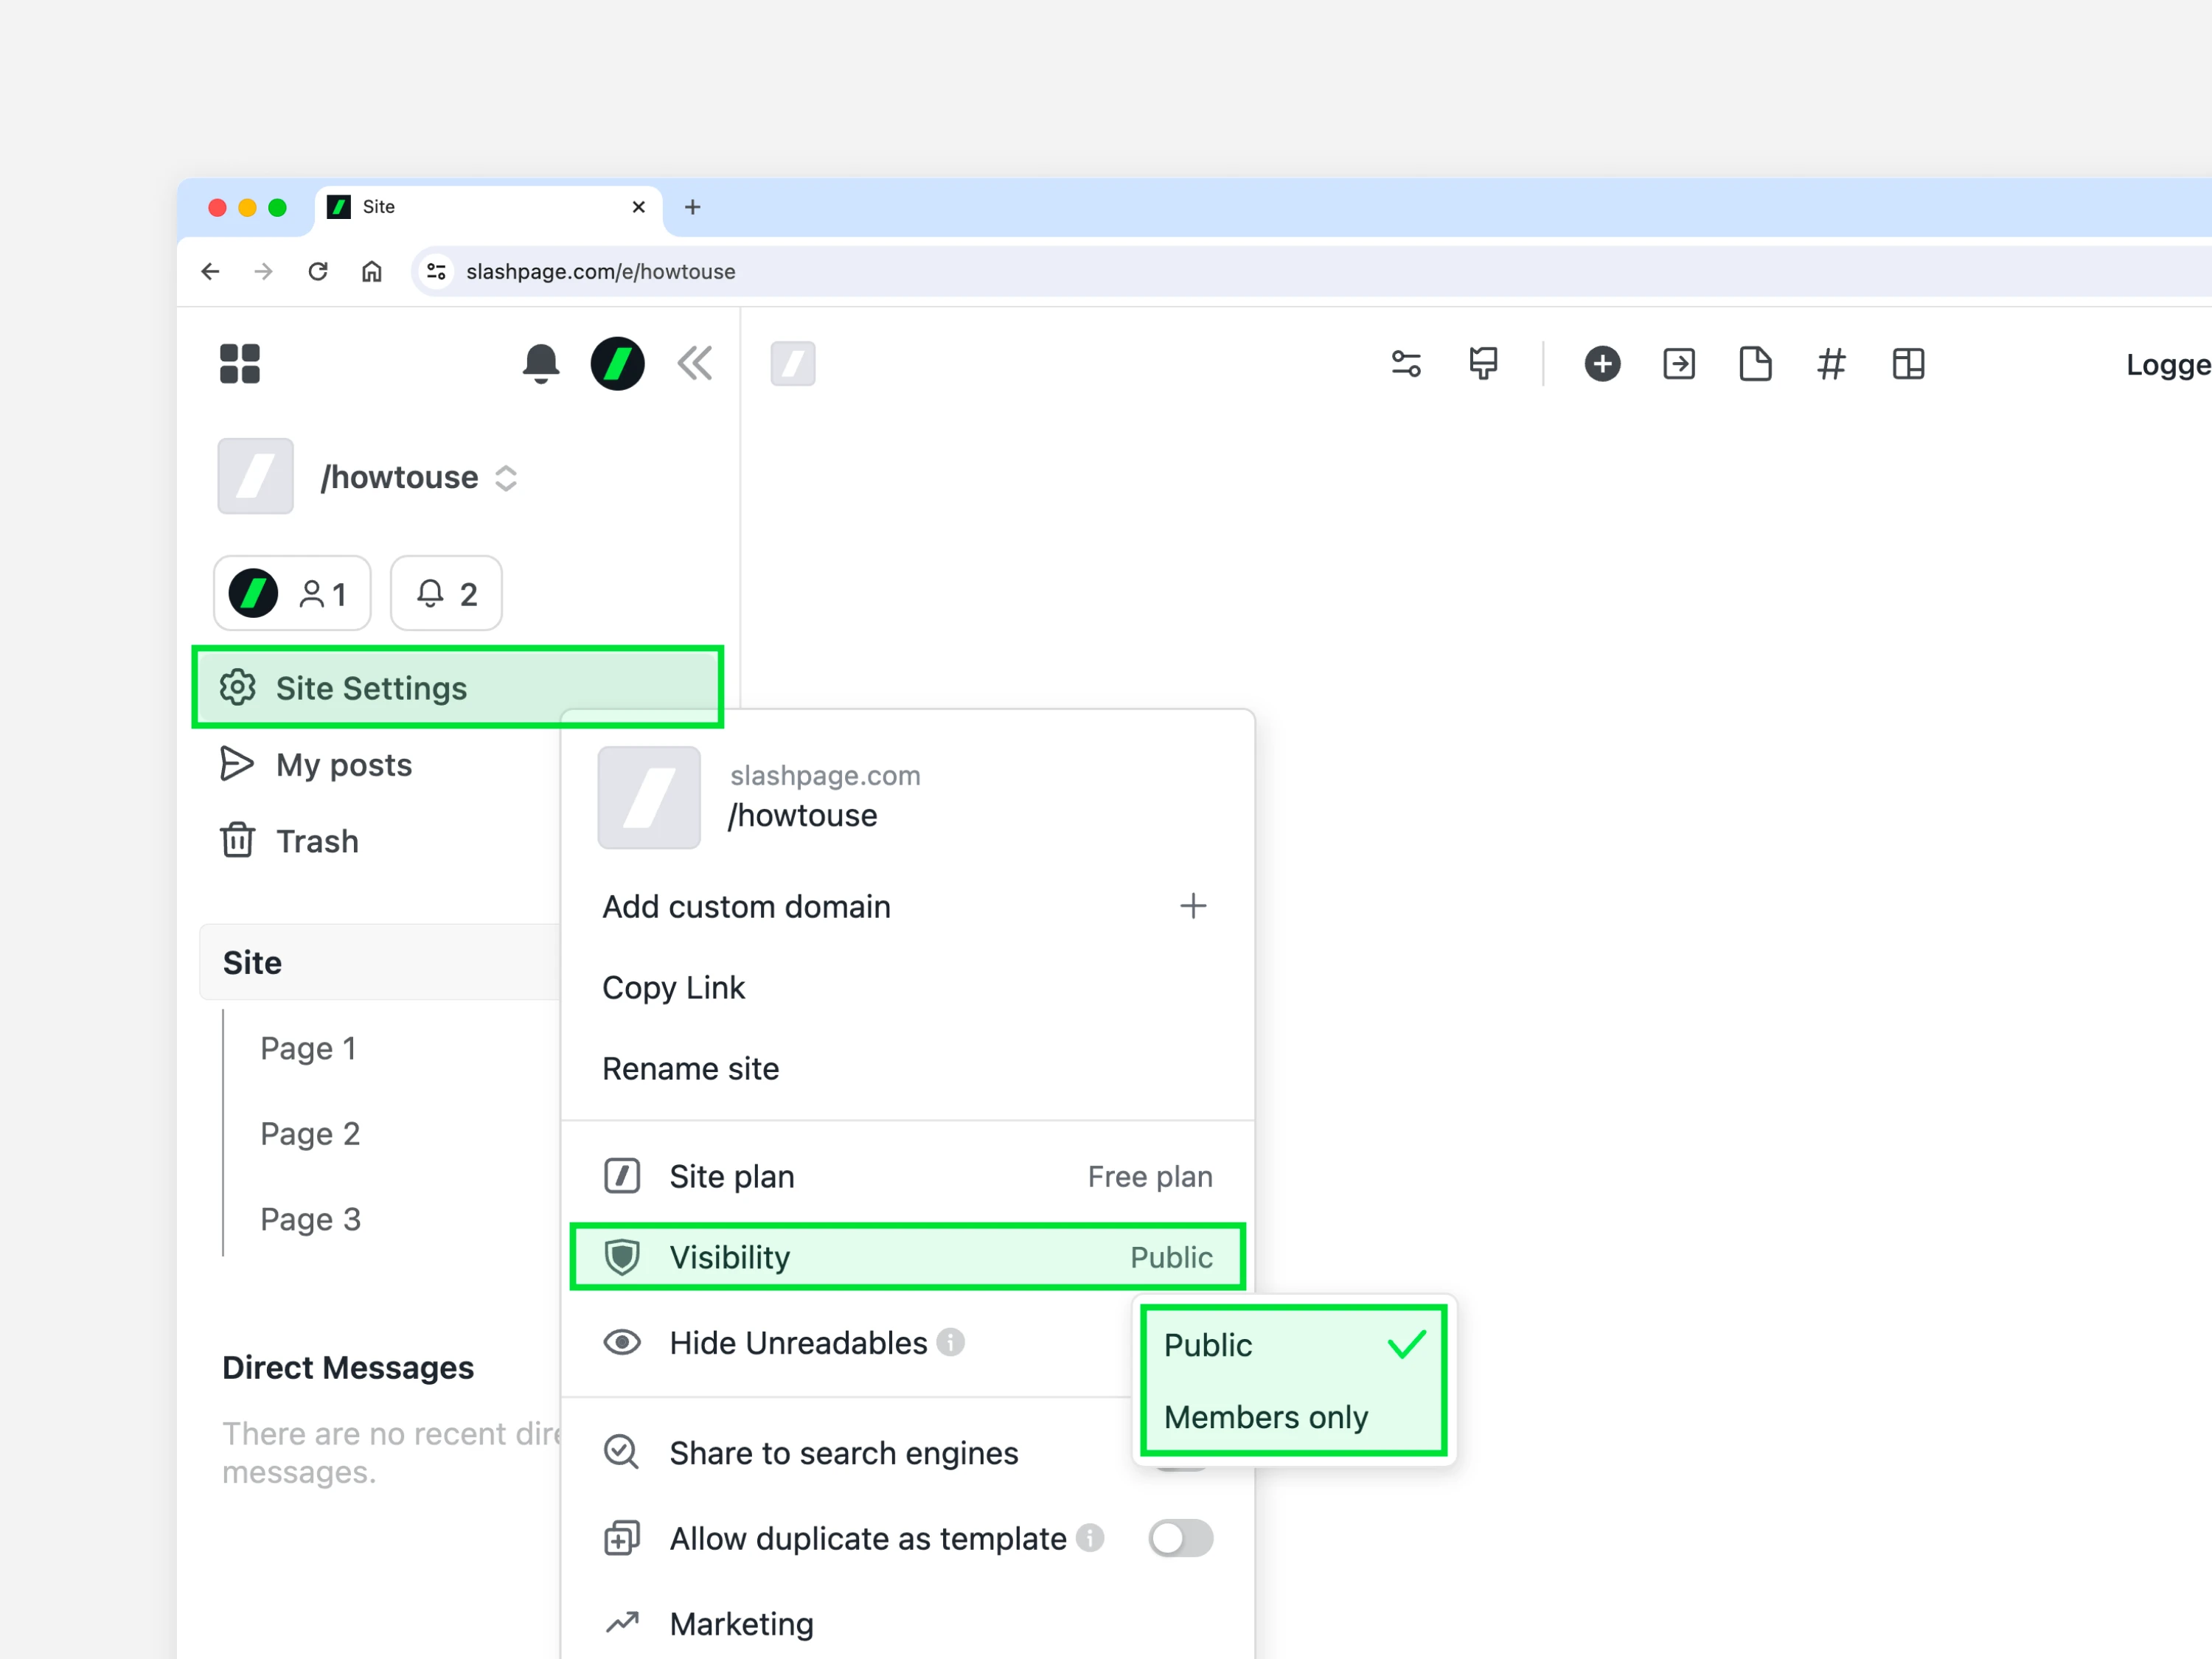The image size is (2212, 1659).
Task: Click the shield icon in Visibility row
Action: 622,1257
